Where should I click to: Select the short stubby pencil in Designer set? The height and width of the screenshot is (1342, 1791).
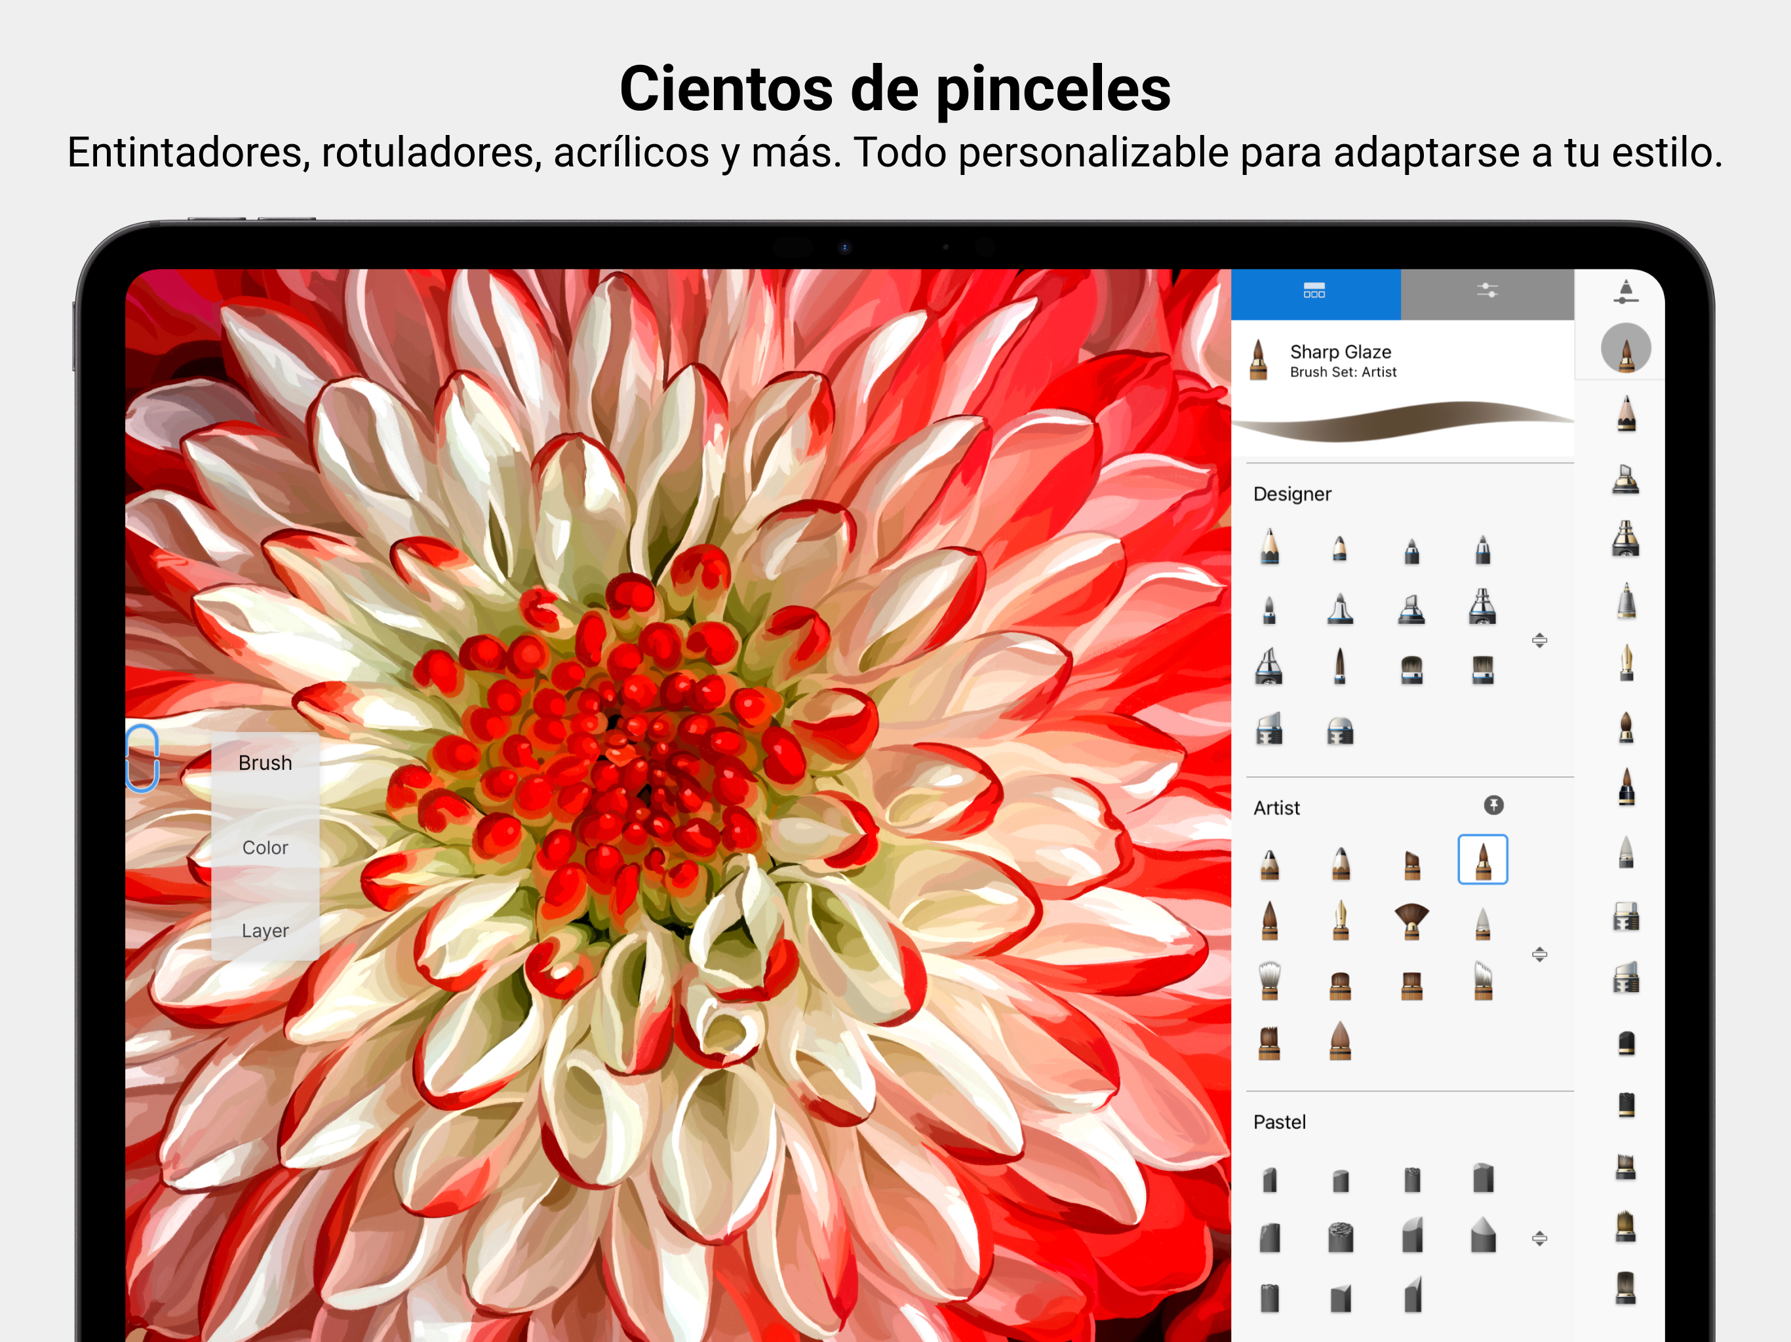pyautogui.click(x=1340, y=548)
